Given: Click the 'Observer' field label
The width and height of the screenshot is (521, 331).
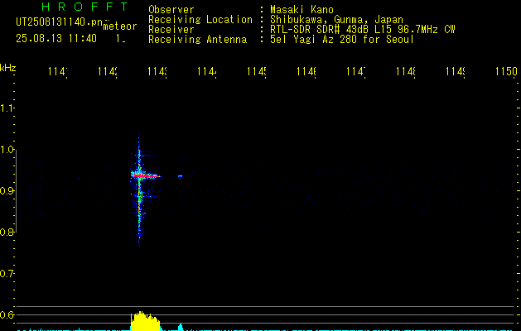Looking at the screenshot, I should click(x=171, y=9).
